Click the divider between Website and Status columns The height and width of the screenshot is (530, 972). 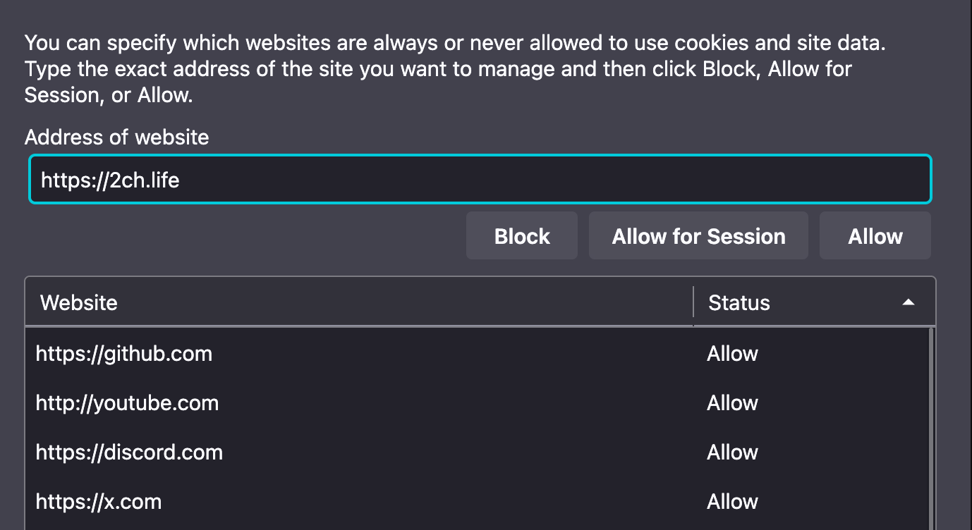693,303
